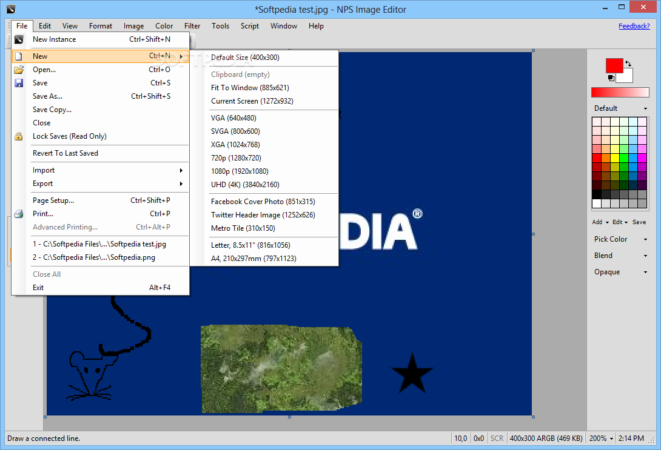Choose Revert To Last Saved
This screenshot has height=450, width=661.
[100, 153]
